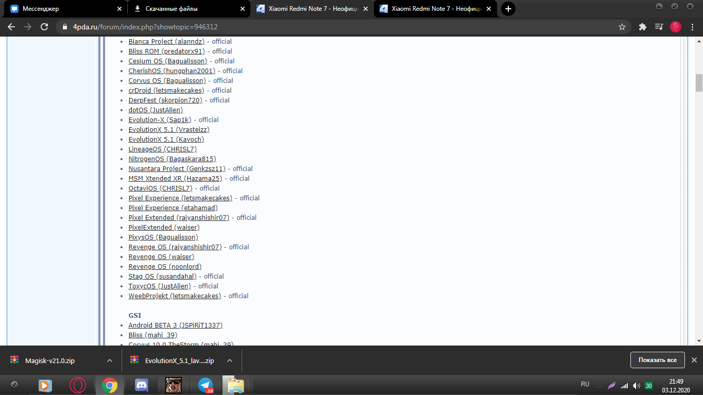Open the PixelExtended (waiser) link
Image resolution: width=703 pixels, height=395 pixels.
coord(164,228)
